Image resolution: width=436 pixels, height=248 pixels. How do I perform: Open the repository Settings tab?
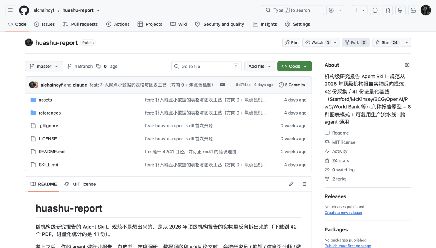[298, 24]
